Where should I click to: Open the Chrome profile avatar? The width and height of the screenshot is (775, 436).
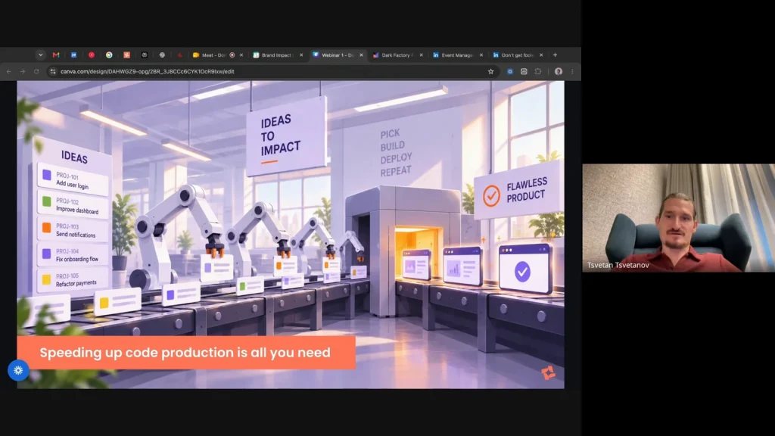tap(559, 71)
